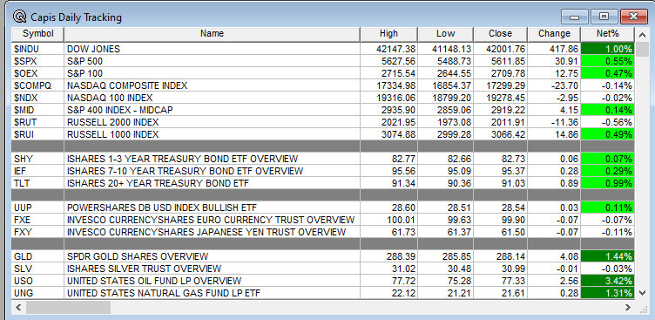Select the $NDX symbol cell
655x320 pixels.
pyautogui.click(x=37, y=98)
